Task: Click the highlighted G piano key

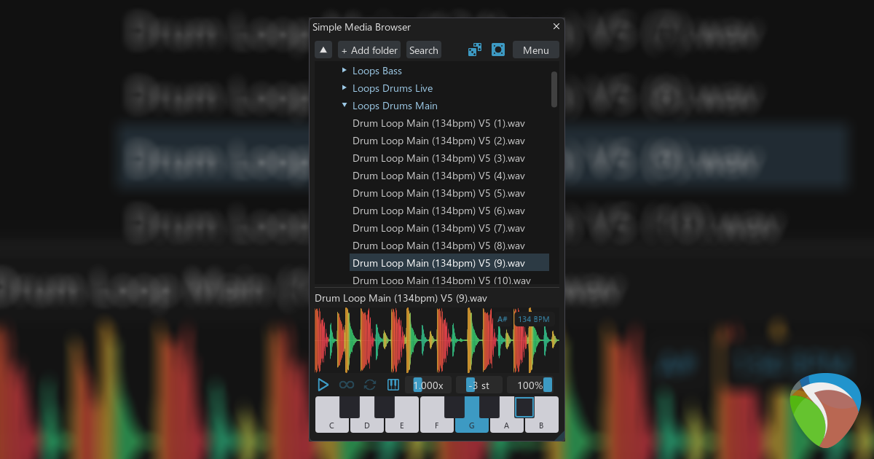Action: (x=472, y=425)
